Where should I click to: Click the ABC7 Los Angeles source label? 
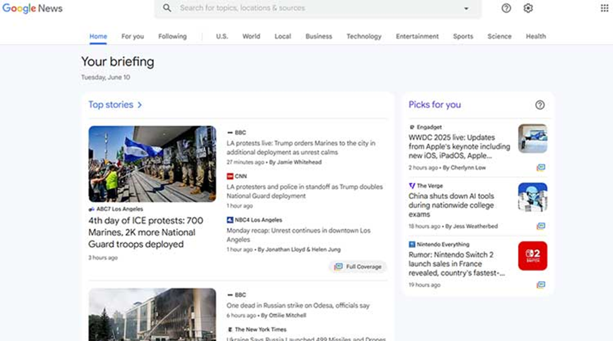coord(119,209)
